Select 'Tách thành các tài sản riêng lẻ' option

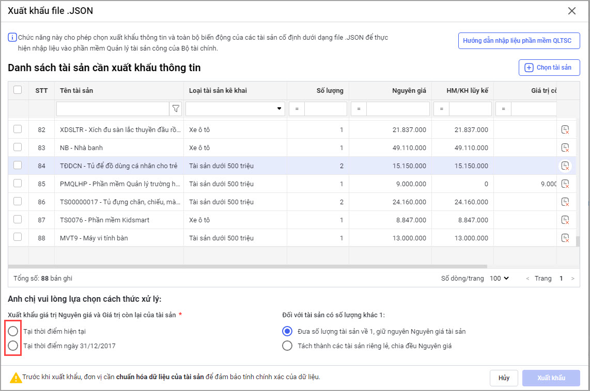click(287, 346)
